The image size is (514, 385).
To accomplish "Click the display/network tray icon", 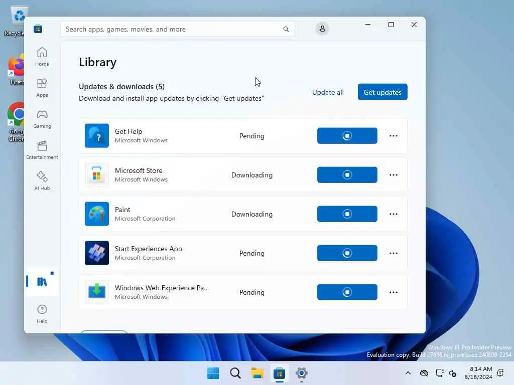I will click(x=440, y=373).
